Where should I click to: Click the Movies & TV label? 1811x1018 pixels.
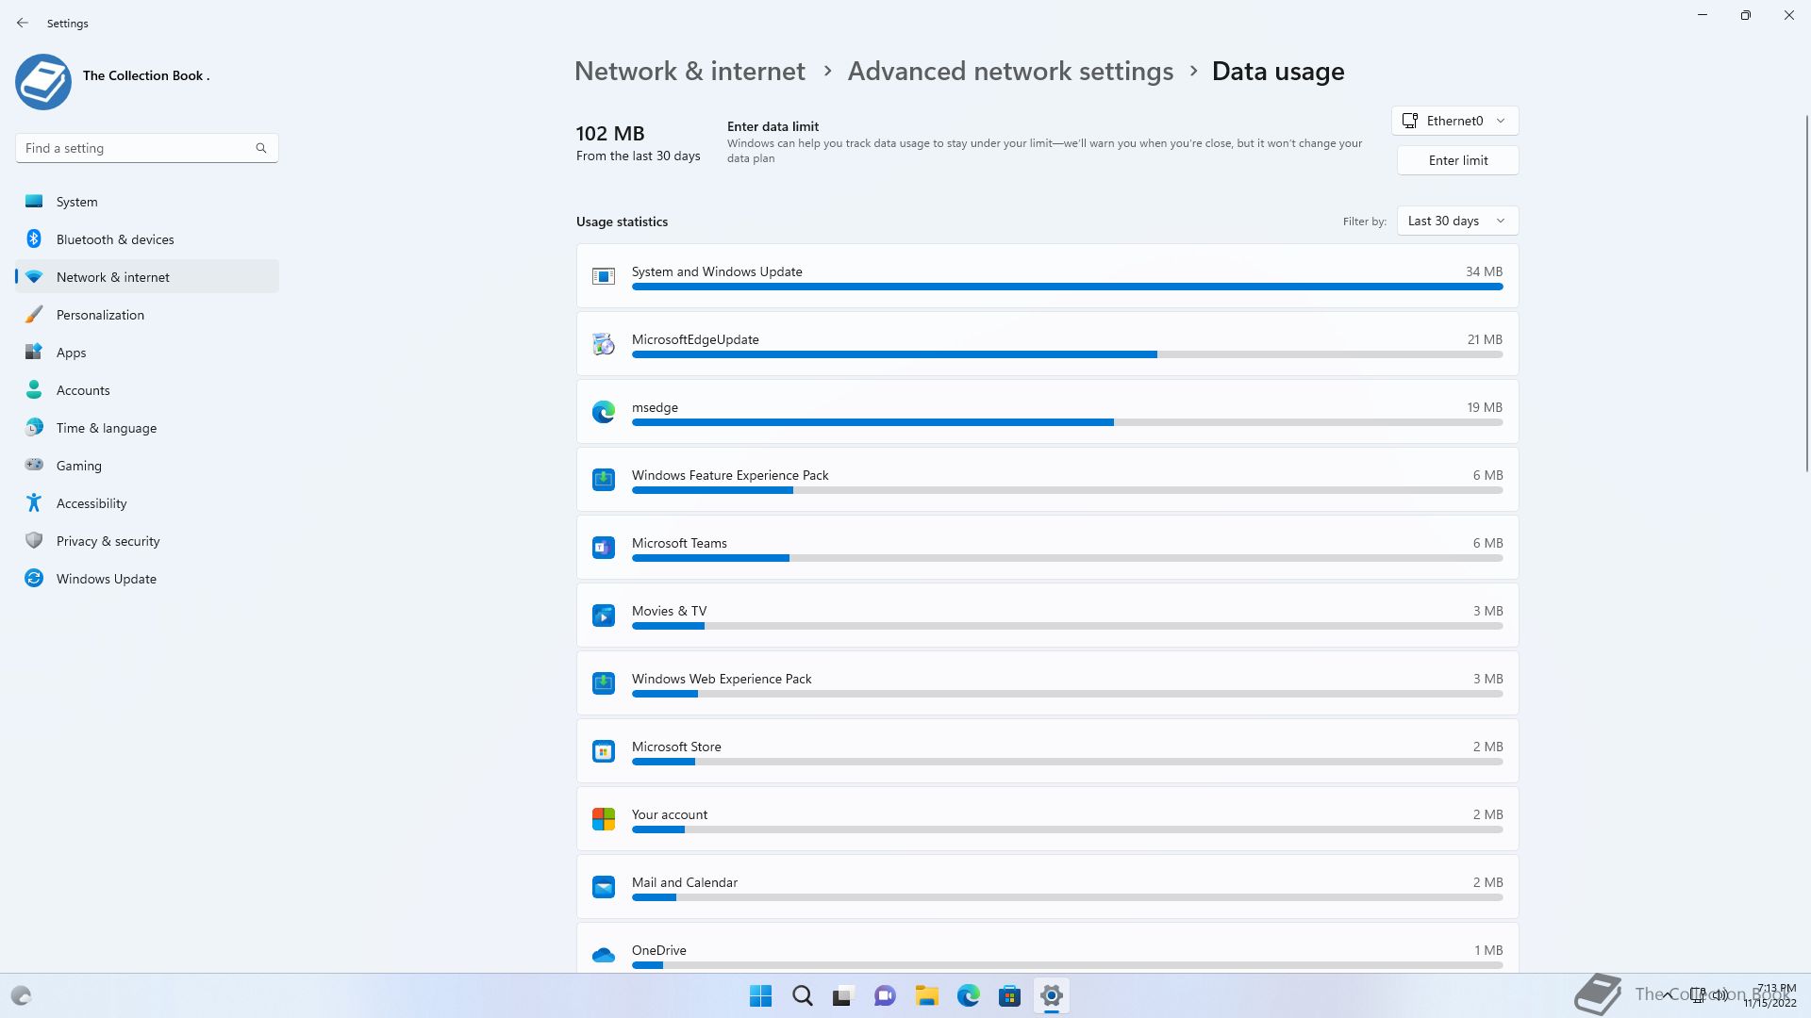pos(669,611)
